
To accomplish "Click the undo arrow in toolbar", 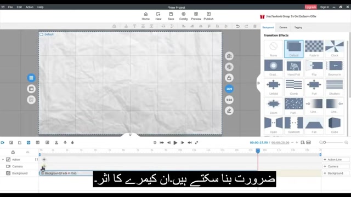I will pyautogui.click(x=237, y=26).
